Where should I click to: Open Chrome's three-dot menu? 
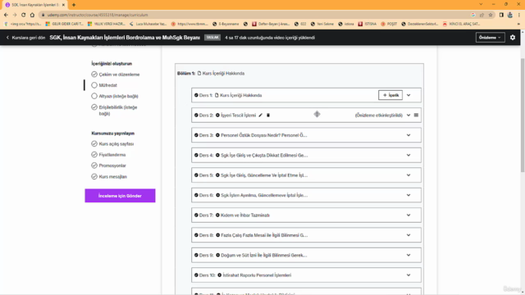click(519, 15)
